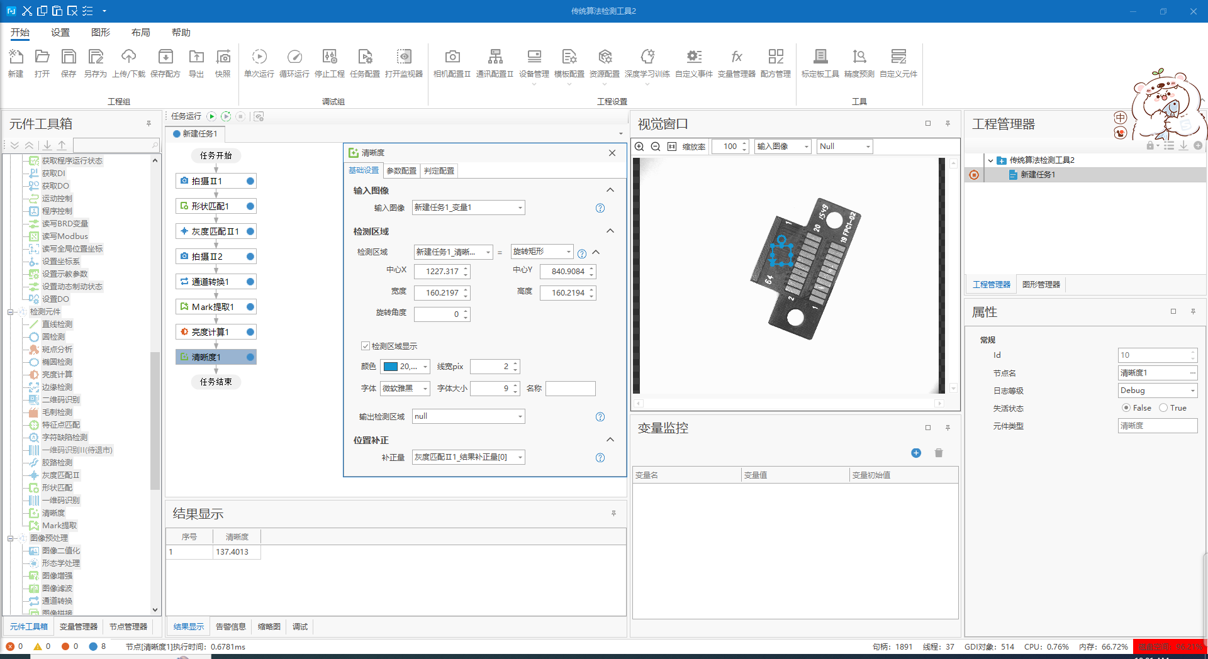Click the 打开 (Open) ribbon icon
Screen dimensions: 1208x659
(x=42, y=57)
